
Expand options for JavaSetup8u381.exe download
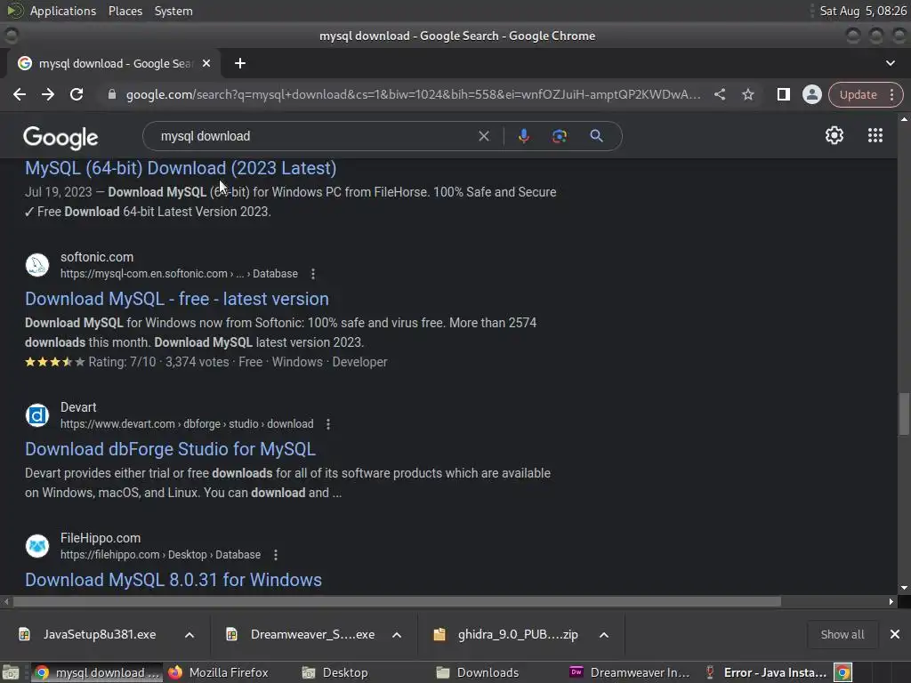(x=189, y=635)
